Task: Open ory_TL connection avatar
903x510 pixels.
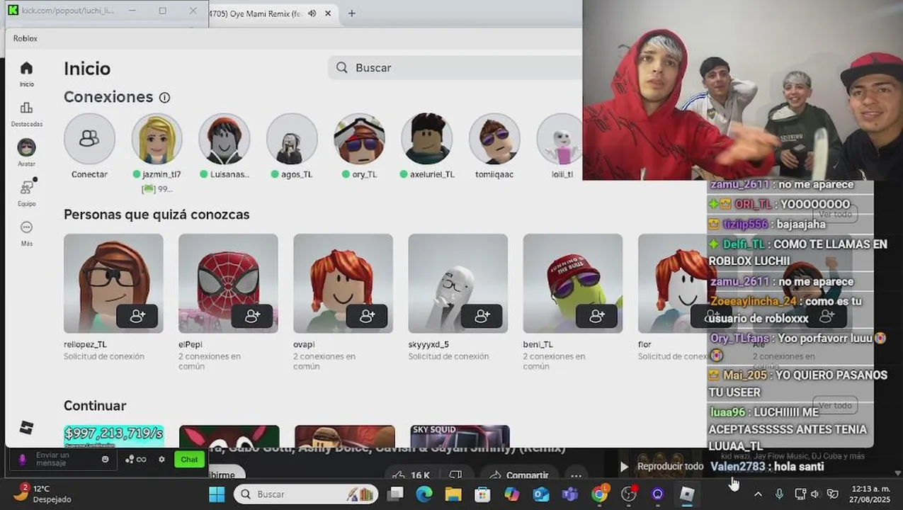Action: (359, 139)
